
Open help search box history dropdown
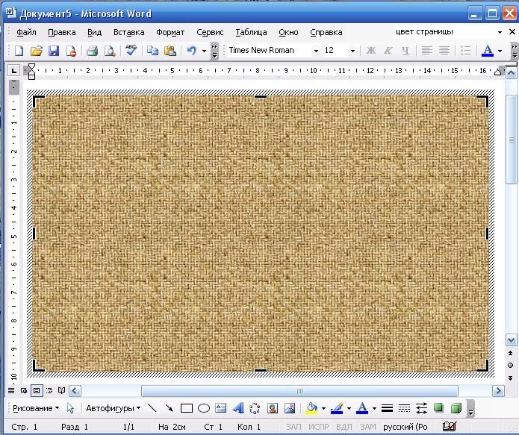click(x=500, y=32)
